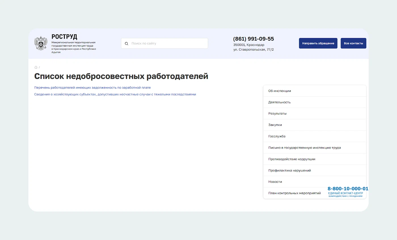This screenshot has height=240, width=397.
Task: Call the 8-800-10-000-01 contact center number
Action: (348, 188)
